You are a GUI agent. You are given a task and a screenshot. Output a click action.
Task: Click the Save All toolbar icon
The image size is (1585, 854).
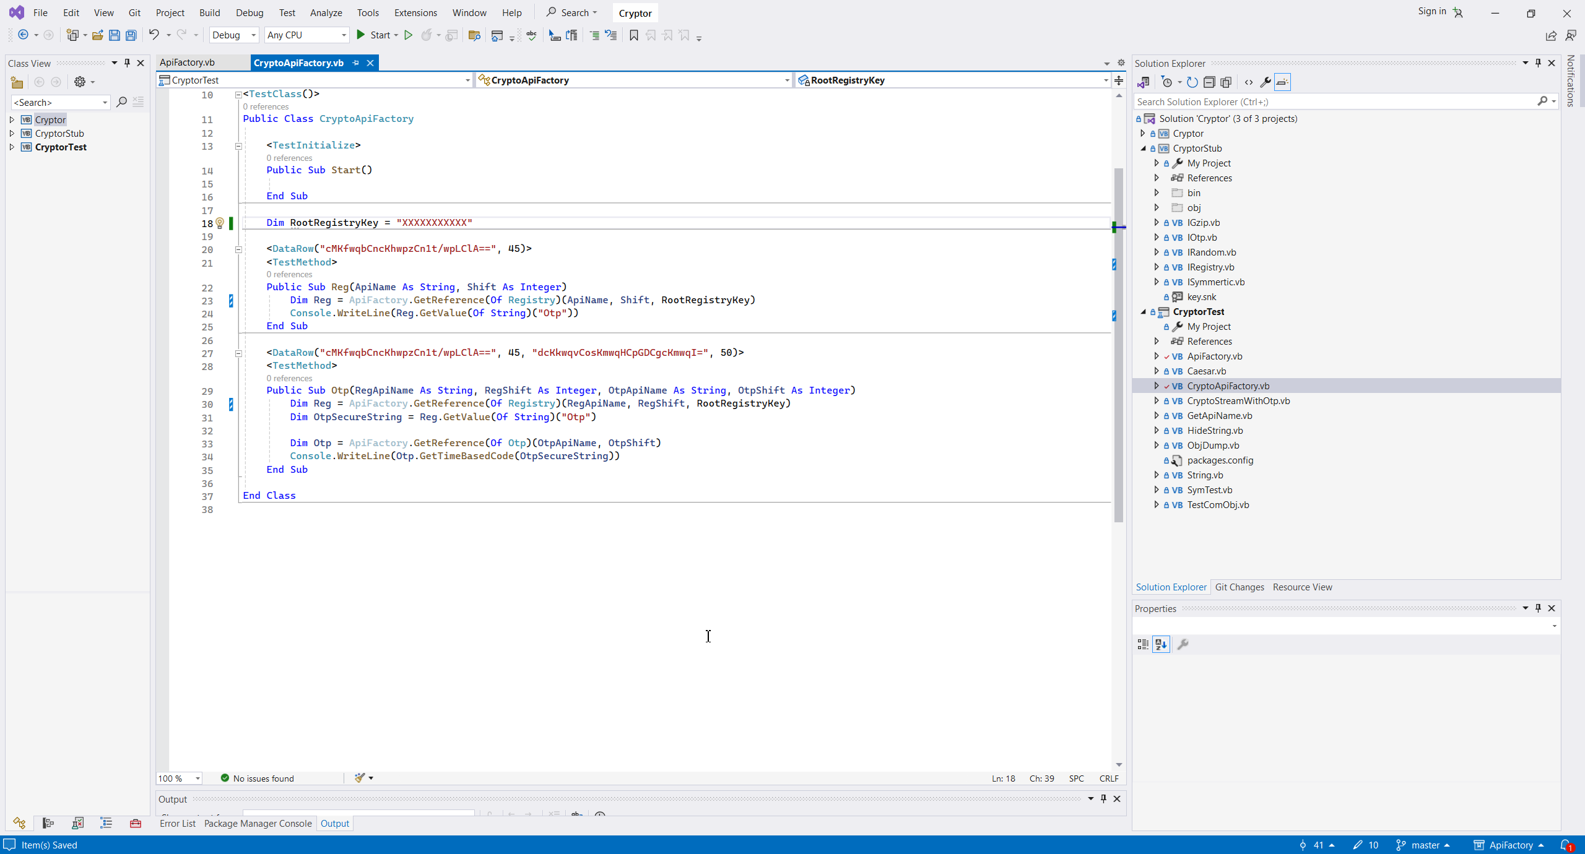tap(131, 35)
